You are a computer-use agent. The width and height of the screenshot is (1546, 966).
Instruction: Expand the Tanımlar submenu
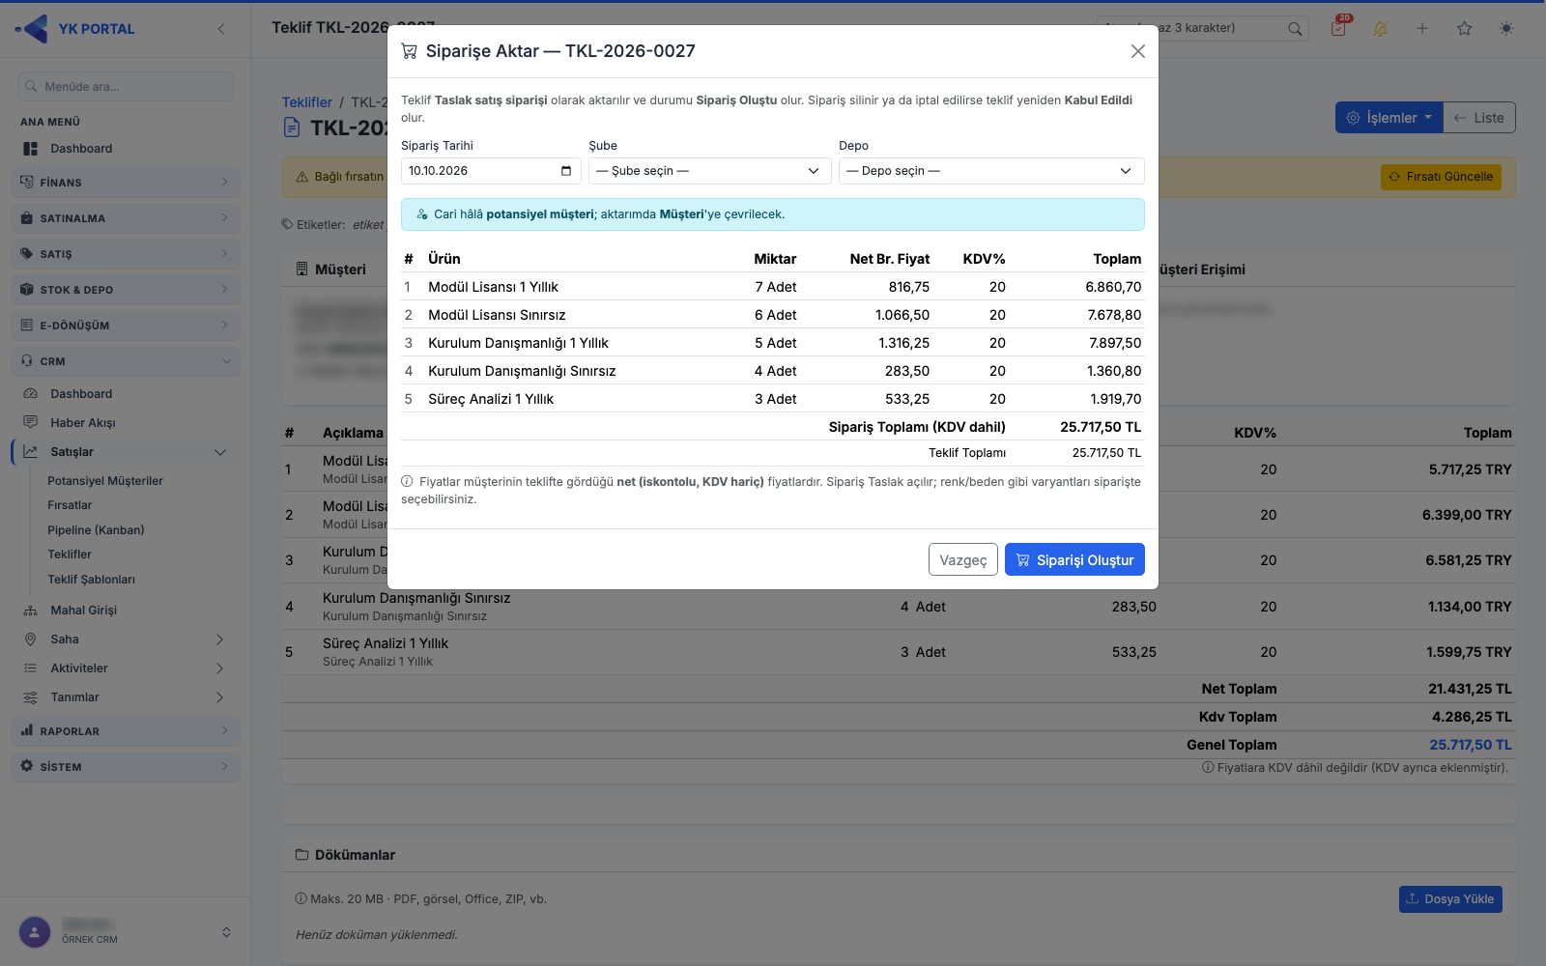tap(126, 697)
